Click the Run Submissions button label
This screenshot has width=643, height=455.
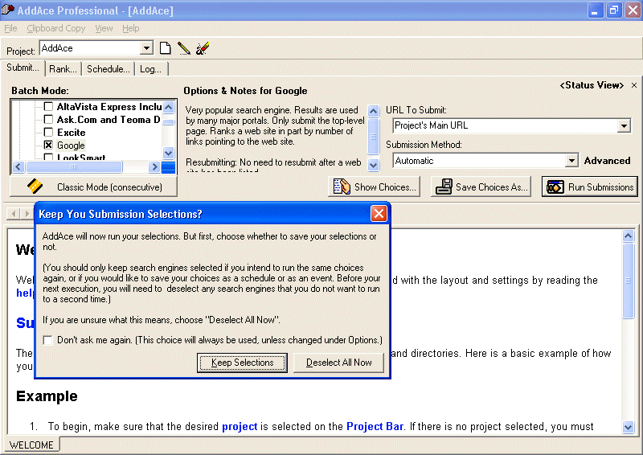[x=600, y=187]
